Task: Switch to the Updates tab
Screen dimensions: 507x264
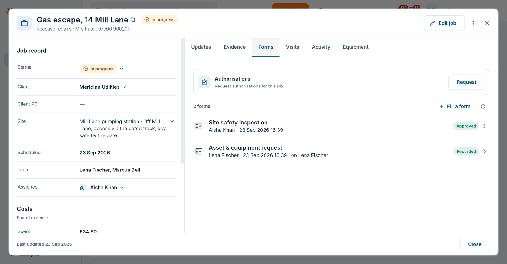Action: (x=201, y=47)
